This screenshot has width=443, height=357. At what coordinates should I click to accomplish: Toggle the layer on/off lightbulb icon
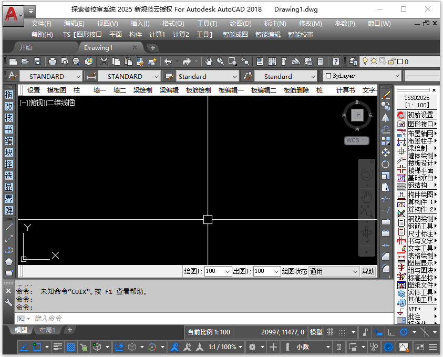(x=365, y=61)
